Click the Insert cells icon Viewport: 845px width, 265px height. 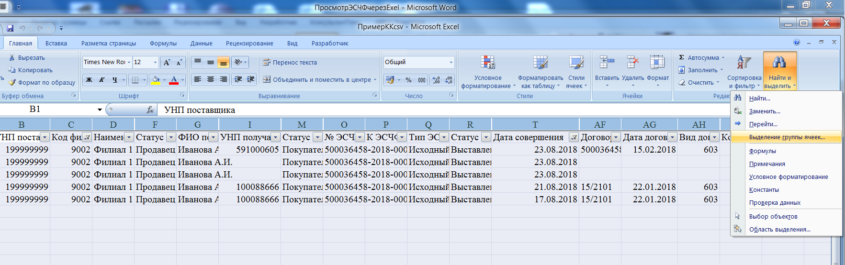click(607, 62)
